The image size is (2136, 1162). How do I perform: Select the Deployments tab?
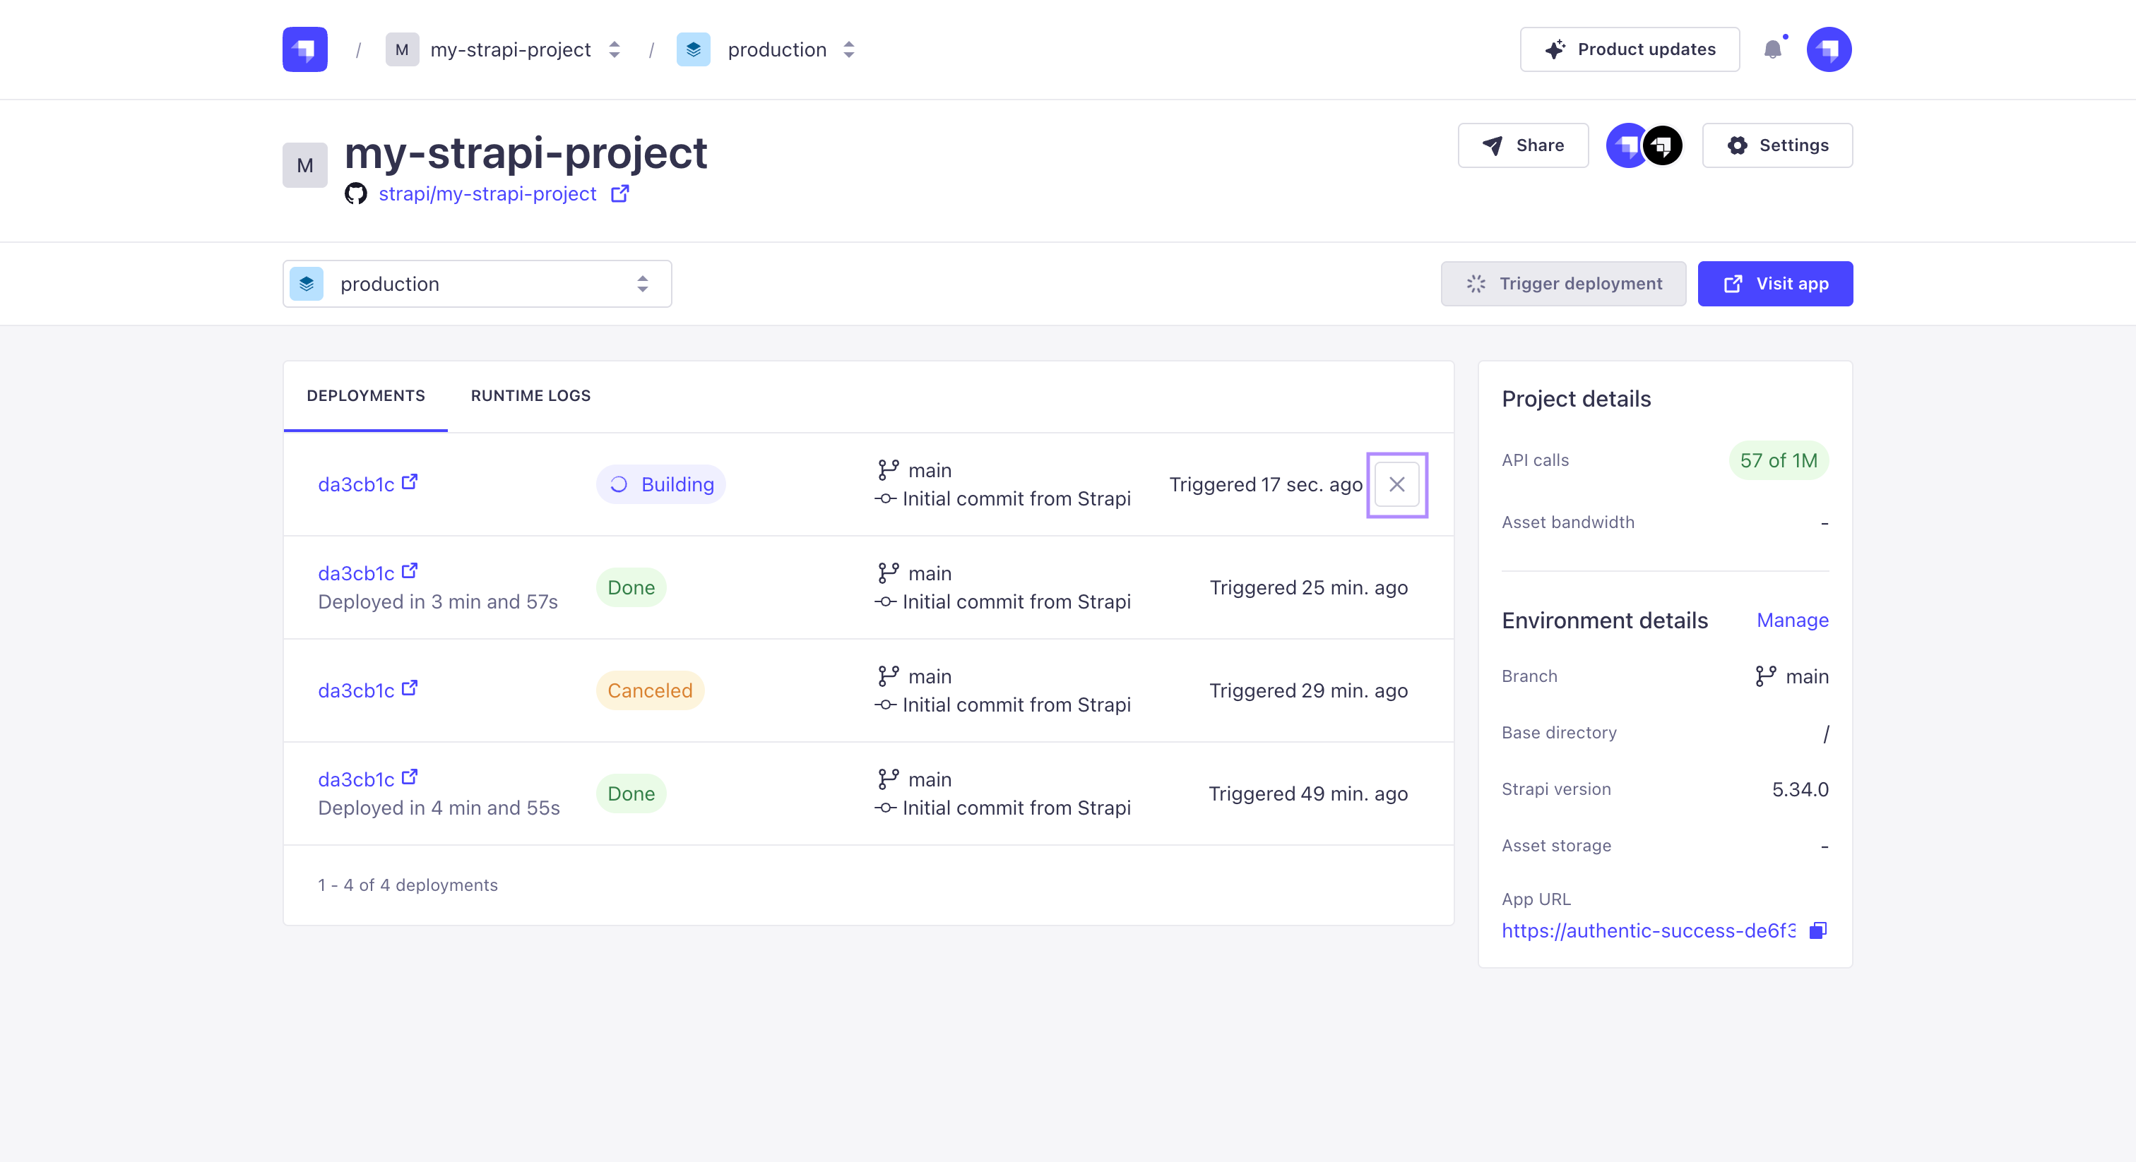[x=366, y=396]
